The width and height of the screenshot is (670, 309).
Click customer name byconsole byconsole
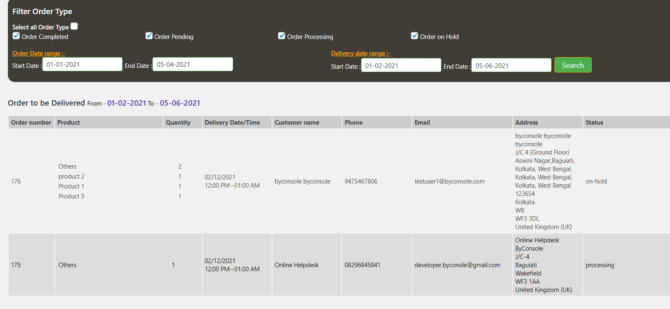tap(302, 181)
